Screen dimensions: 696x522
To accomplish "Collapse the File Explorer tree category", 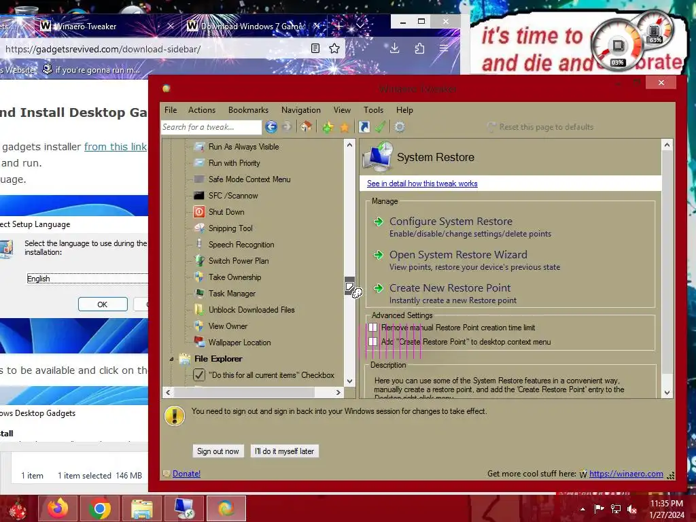I will [x=171, y=359].
